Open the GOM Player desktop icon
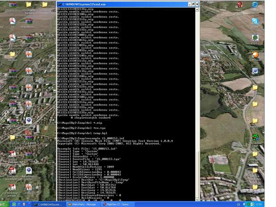This screenshot has height=207, width=276. point(254,55)
